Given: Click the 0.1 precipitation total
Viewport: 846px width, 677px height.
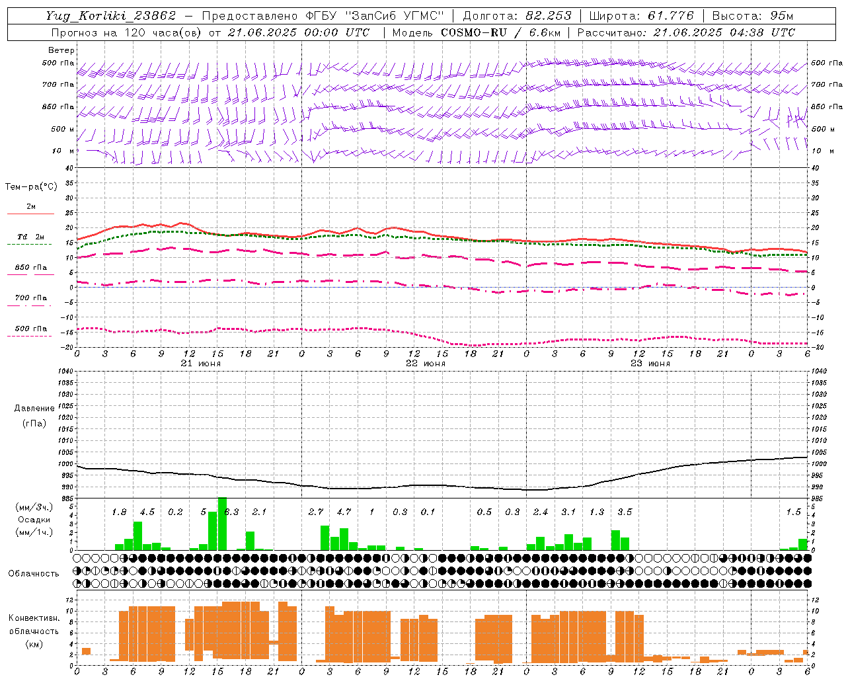Looking at the screenshot, I should tap(428, 512).
